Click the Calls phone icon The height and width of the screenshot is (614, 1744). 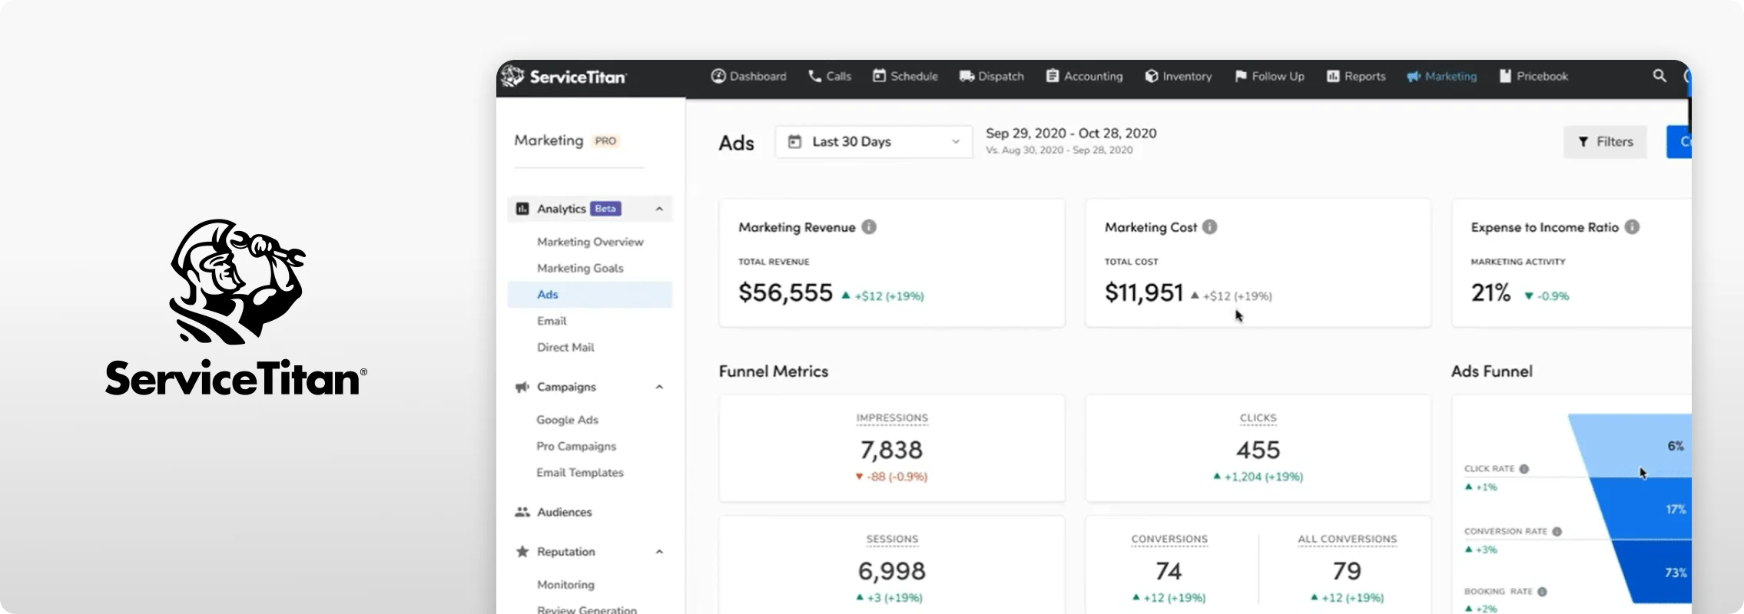pos(814,76)
